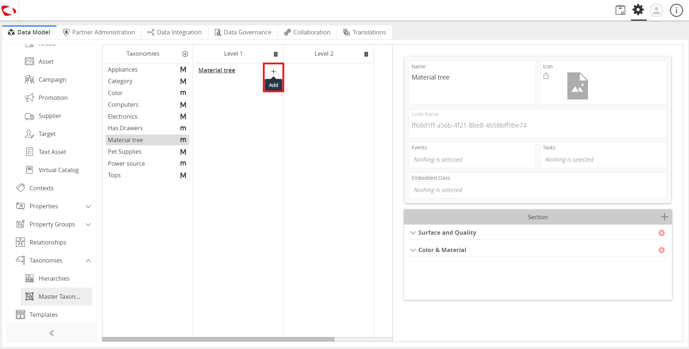Screen dimensions: 689x349
Task: Switch to Data Governance tab
Action: (243, 32)
